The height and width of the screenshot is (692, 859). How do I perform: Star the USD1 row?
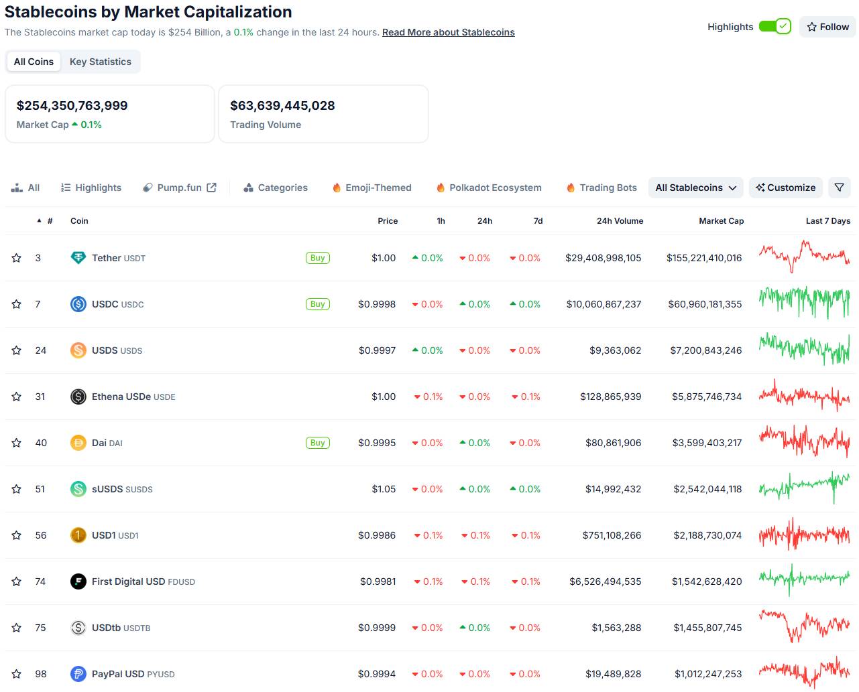17,535
